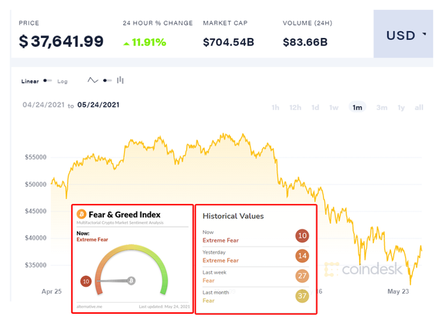
Task: Switch to the 1w time range
Action: 334,108
